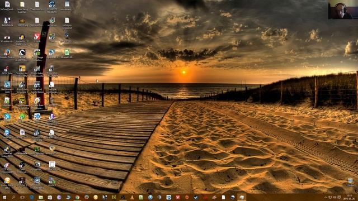Open the NCH Suite desktop shortcut
The width and height of the screenshot is (358, 201).
[7, 70]
